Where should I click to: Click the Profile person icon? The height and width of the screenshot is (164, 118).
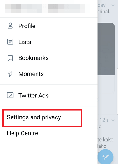[x=10, y=26]
